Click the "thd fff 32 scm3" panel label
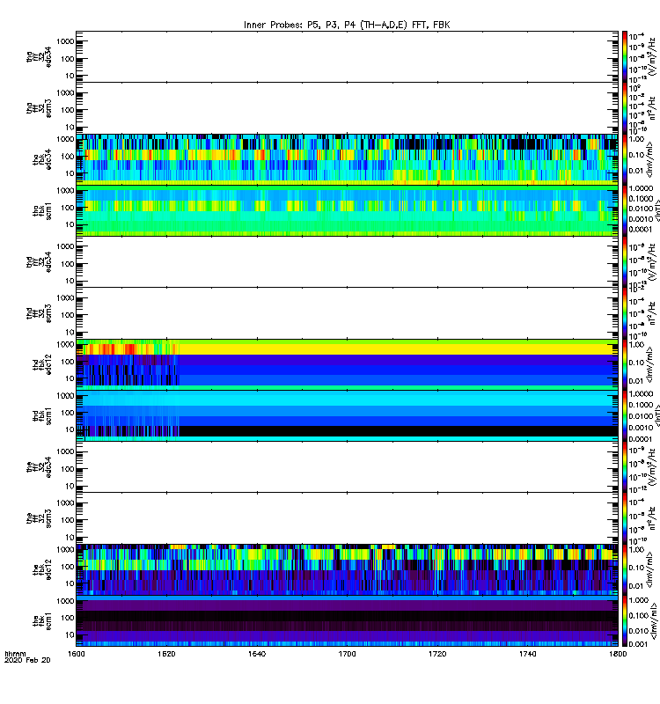The width and height of the screenshot is (660, 704). (x=39, y=313)
